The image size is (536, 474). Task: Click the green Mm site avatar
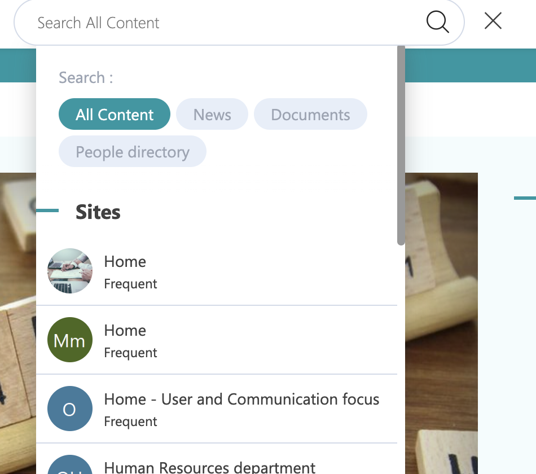70,340
